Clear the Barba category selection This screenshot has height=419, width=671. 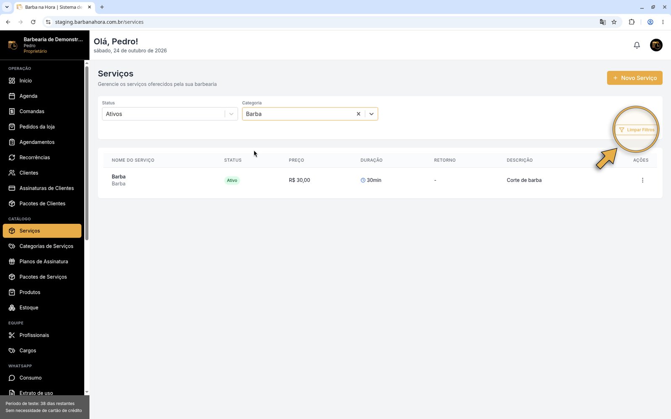pyautogui.click(x=358, y=114)
